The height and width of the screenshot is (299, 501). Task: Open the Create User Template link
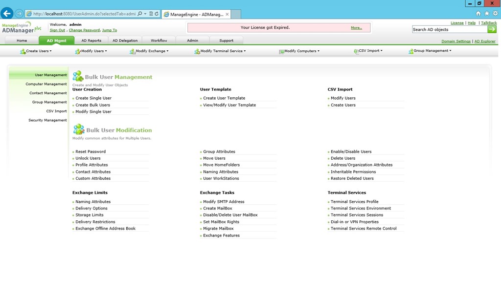[x=224, y=98]
